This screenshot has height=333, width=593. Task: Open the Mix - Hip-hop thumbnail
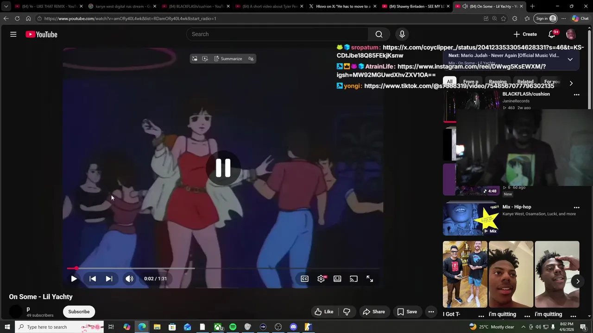click(x=471, y=219)
